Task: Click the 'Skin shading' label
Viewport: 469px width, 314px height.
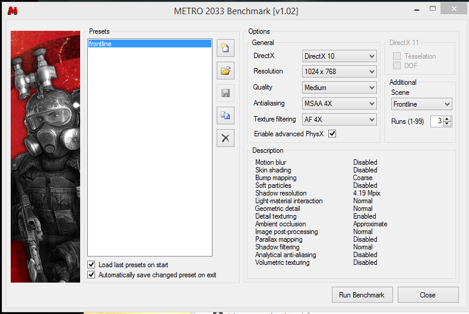Action: 273,170
